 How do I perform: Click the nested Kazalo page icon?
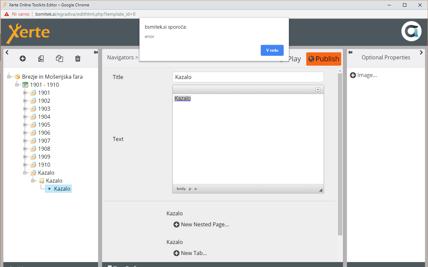click(41, 181)
